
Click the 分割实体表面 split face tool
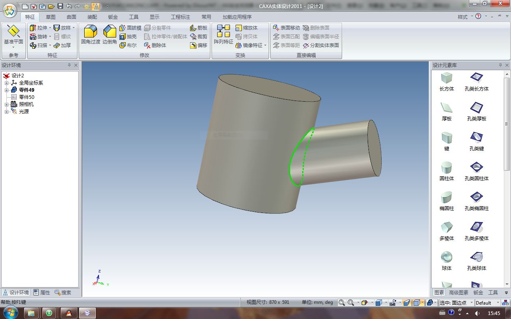pos(321,45)
